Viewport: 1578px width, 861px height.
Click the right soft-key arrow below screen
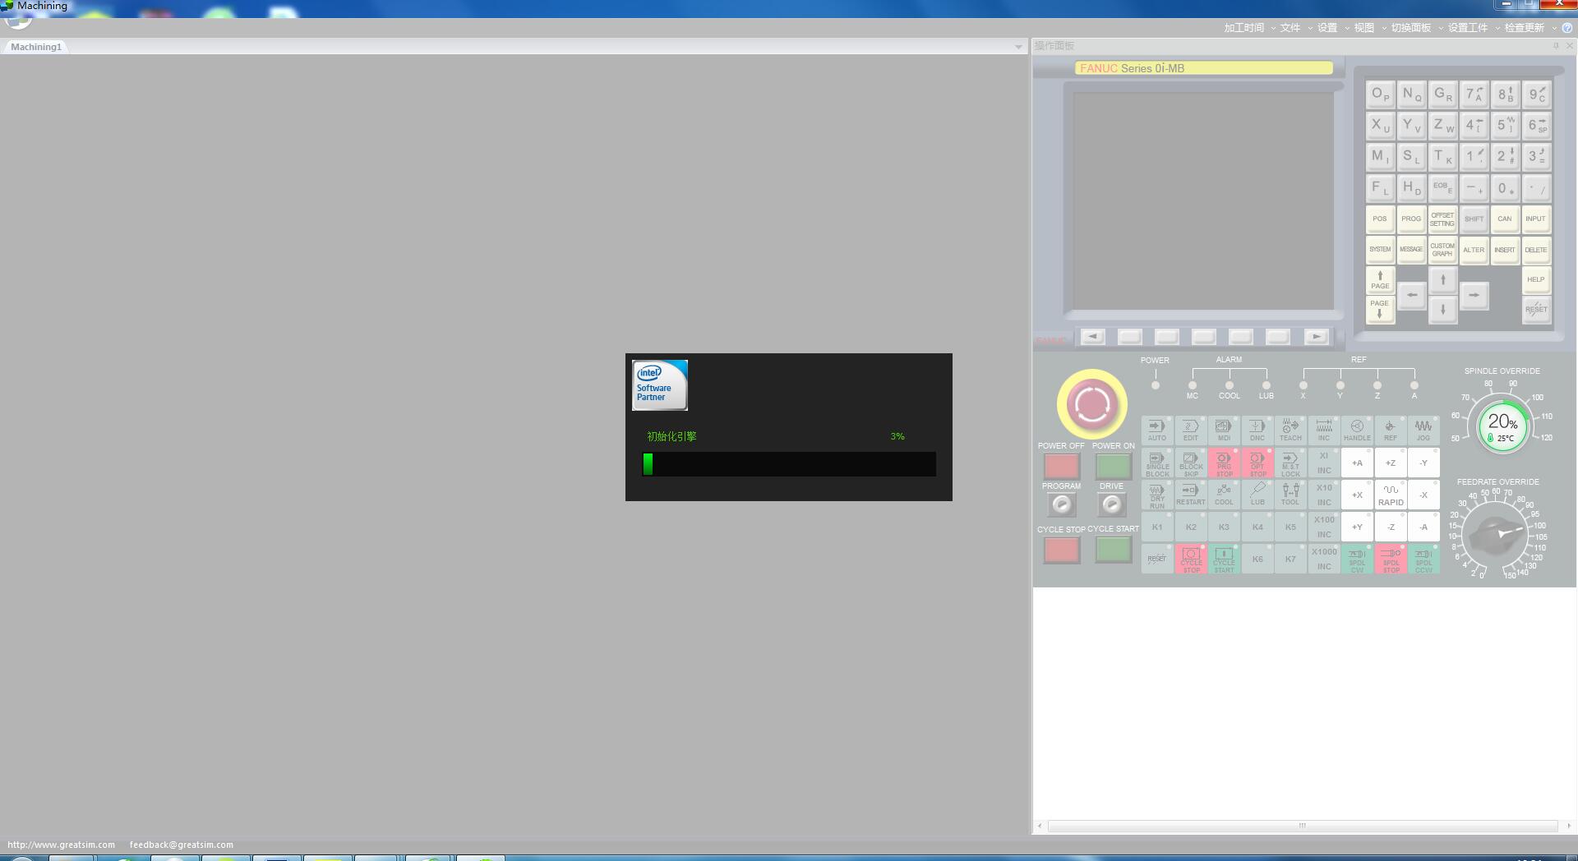click(x=1316, y=336)
